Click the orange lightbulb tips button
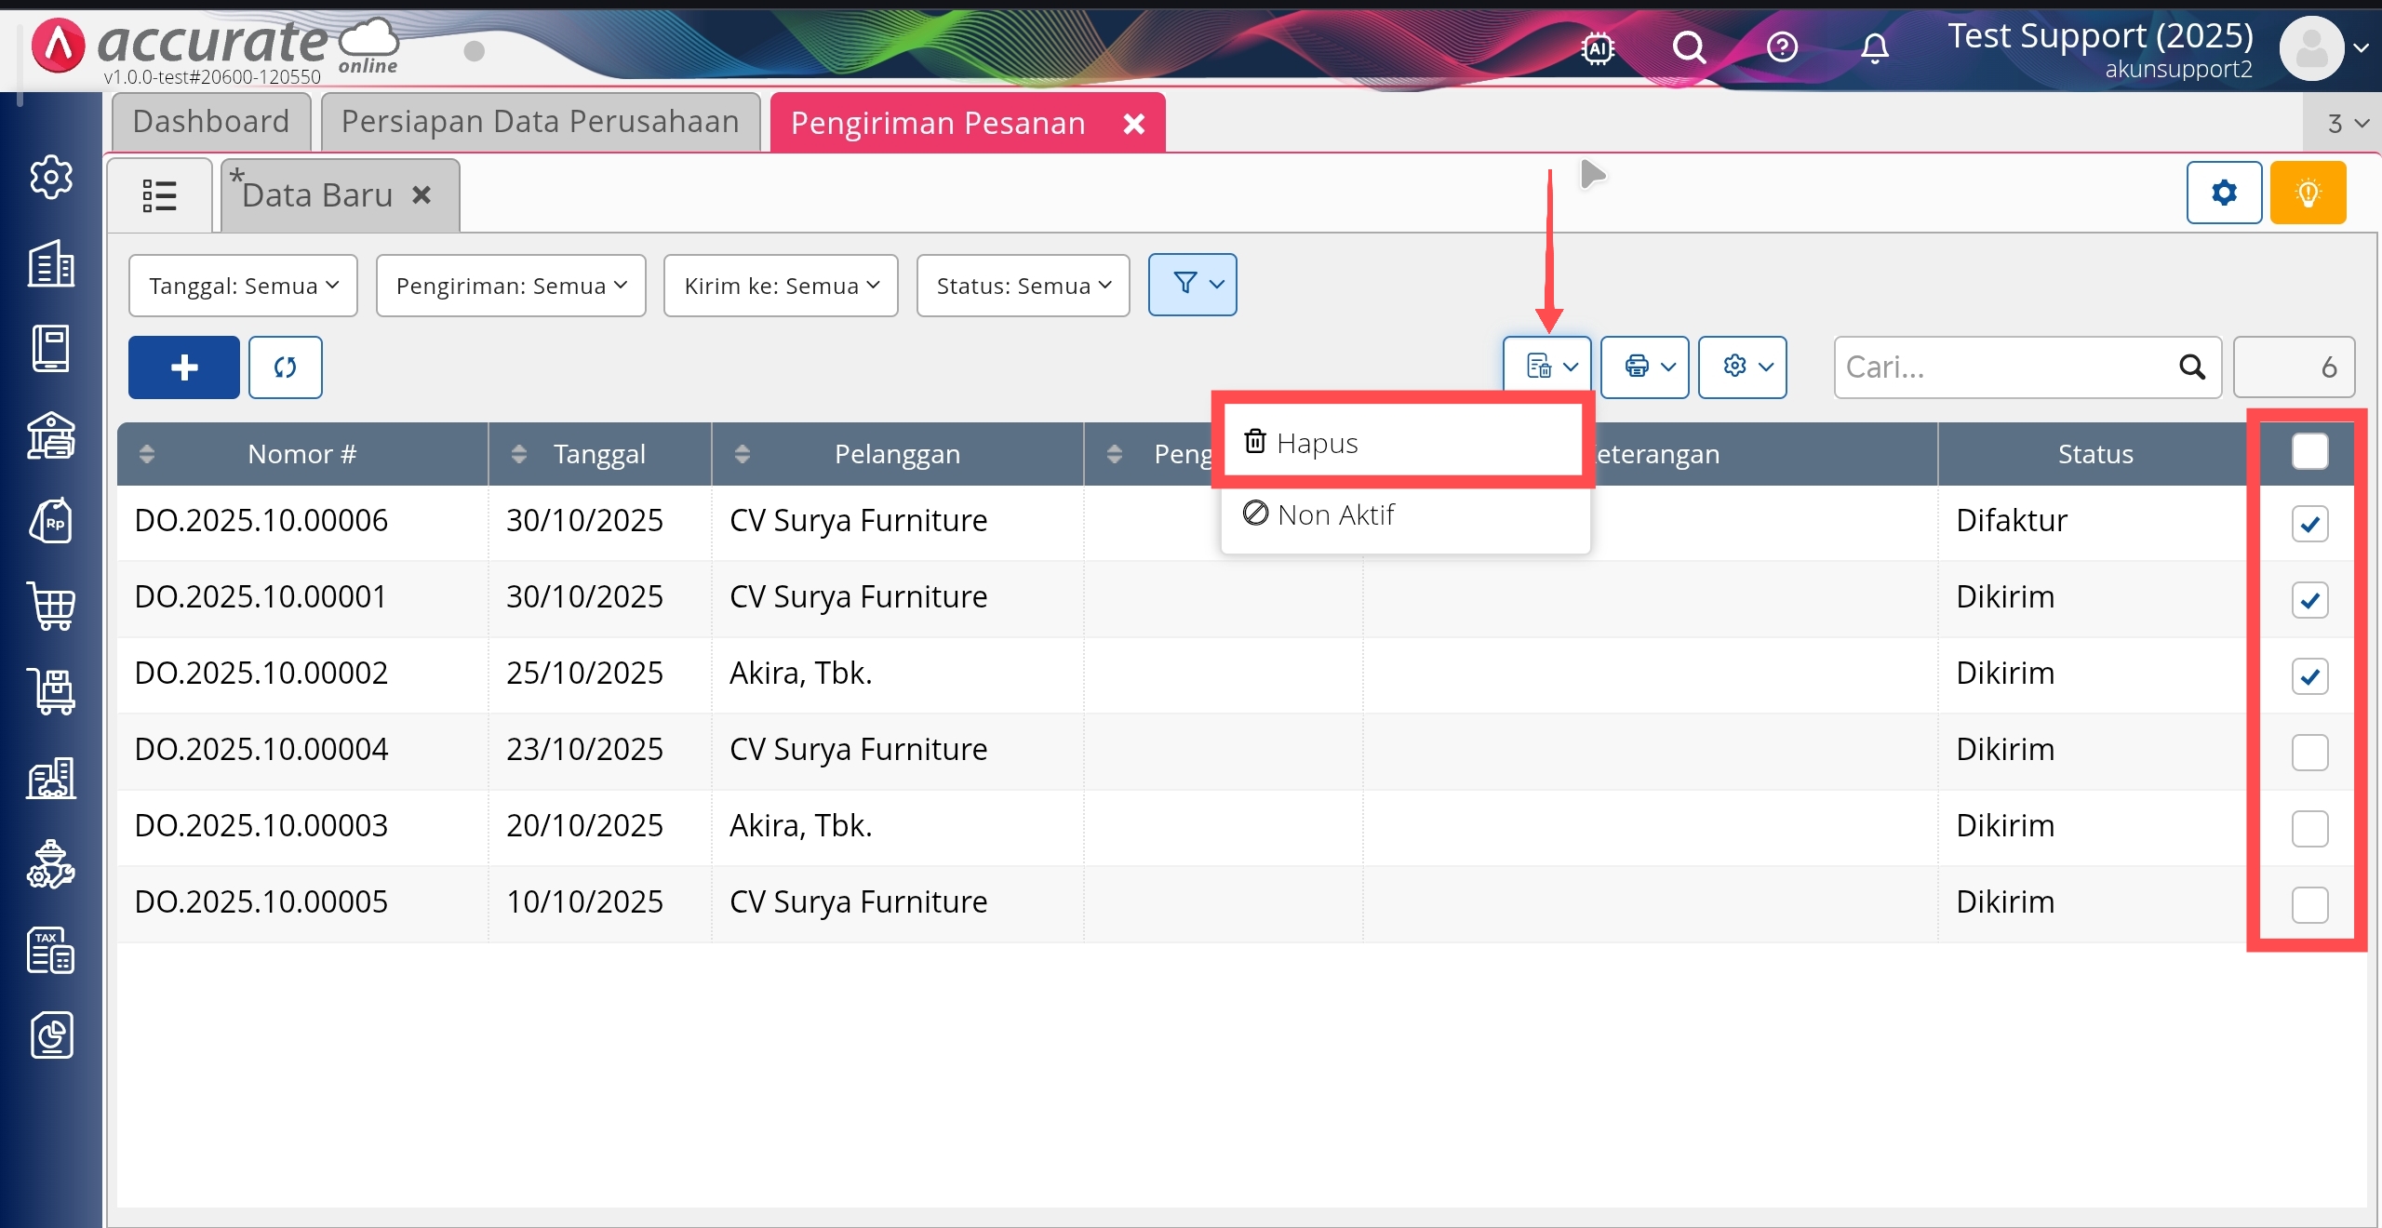The height and width of the screenshot is (1228, 2382). [x=2308, y=193]
